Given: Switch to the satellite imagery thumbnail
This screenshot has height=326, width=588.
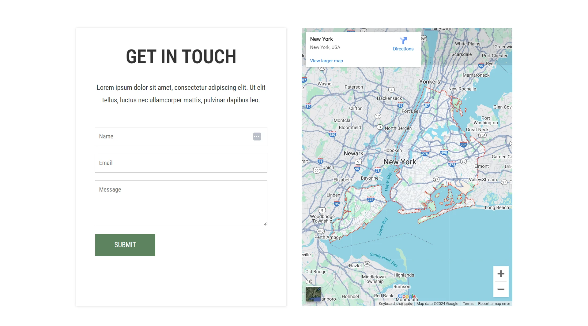Looking at the screenshot, I should pyautogui.click(x=313, y=294).
